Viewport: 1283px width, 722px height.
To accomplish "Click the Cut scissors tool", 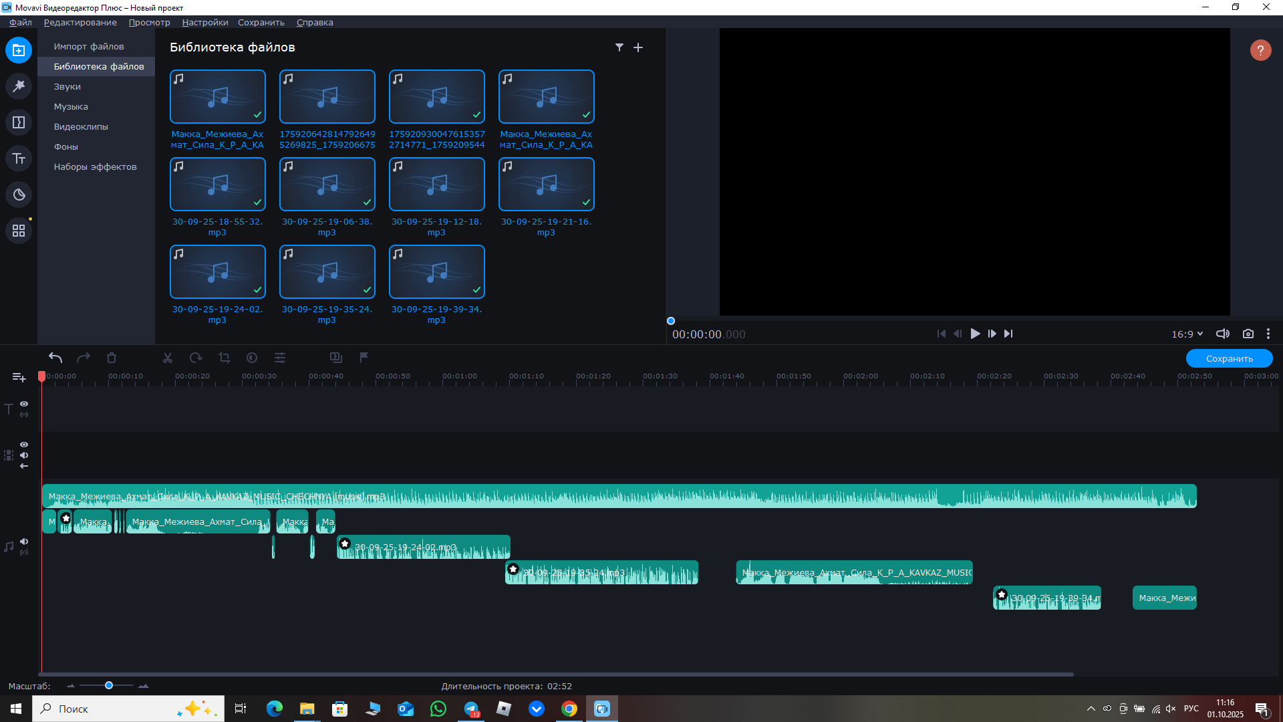I will click(168, 358).
